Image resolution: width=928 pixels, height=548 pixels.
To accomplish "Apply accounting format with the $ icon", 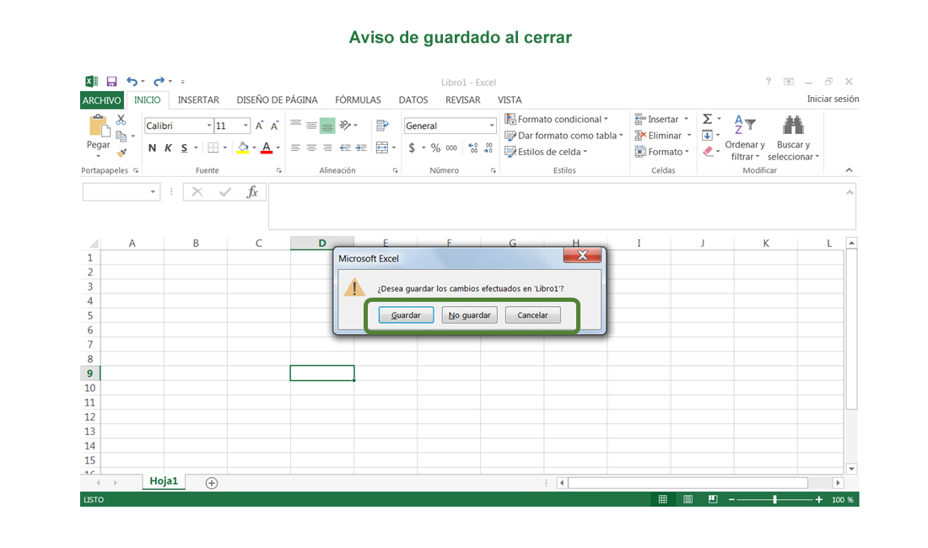I will coord(412,148).
